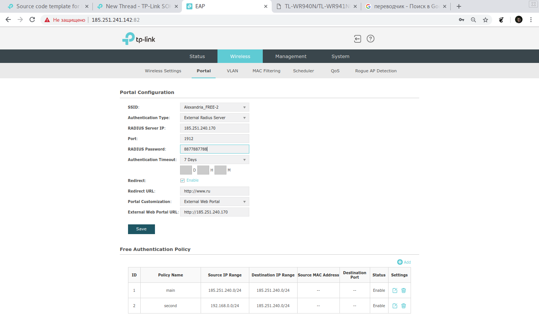Click the logout icon in header
Screen dimensions: 539x327
tap(357, 39)
